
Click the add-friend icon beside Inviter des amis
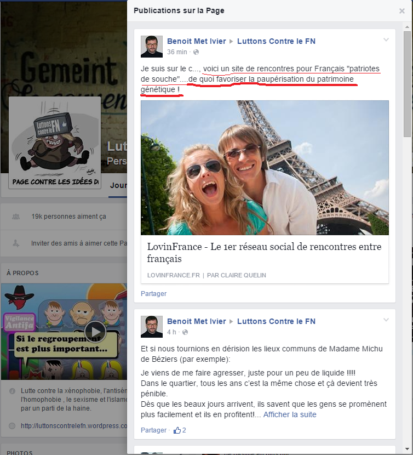(16, 243)
